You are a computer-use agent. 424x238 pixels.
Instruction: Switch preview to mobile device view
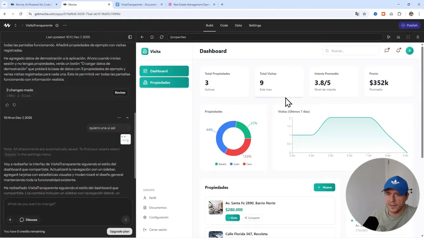click(418, 37)
